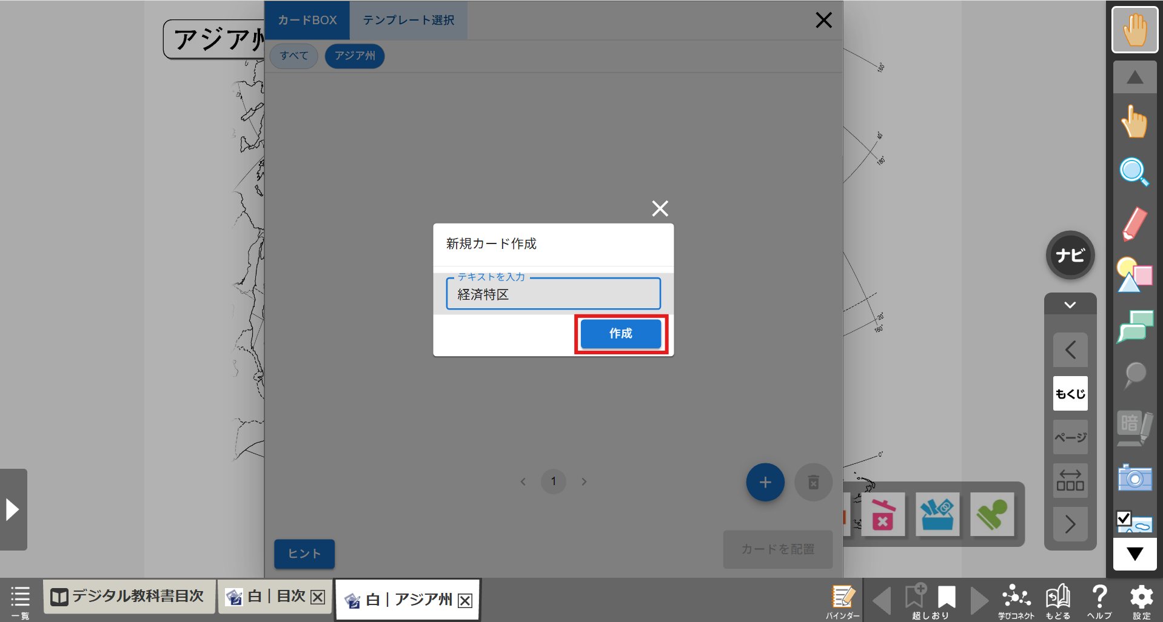This screenshot has width=1163, height=622.
Task: Select the red pen drawing tool
Action: point(1134,223)
